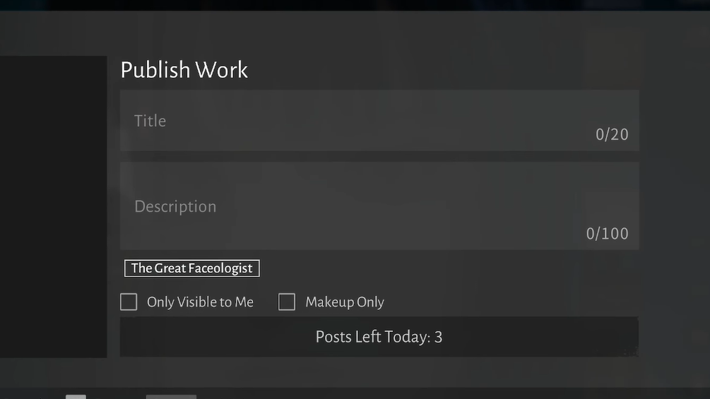The width and height of the screenshot is (710, 399).
Task: Click the word Faceologist in the tag
Action: 221,268
